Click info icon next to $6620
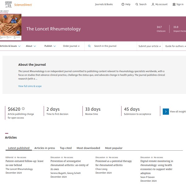 pos(23,109)
